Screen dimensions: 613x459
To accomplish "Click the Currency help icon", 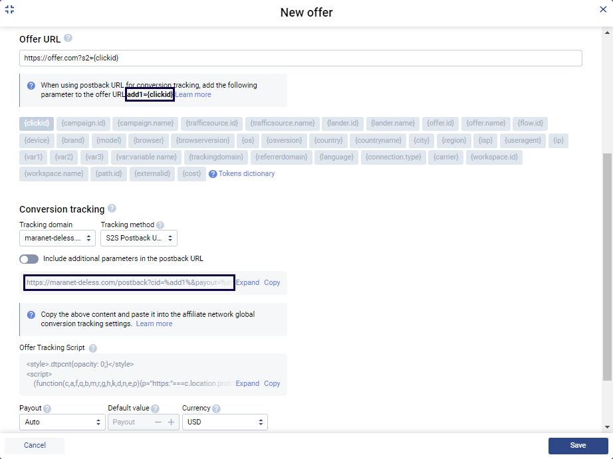I will (216, 409).
